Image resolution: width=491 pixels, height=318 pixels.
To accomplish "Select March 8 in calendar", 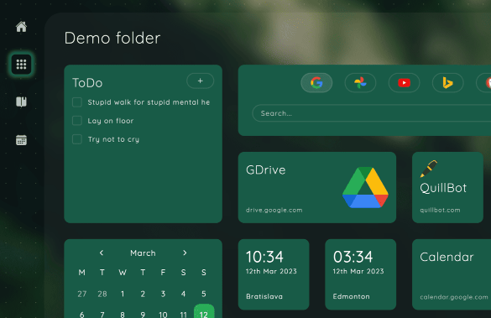I will tap(123, 314).
